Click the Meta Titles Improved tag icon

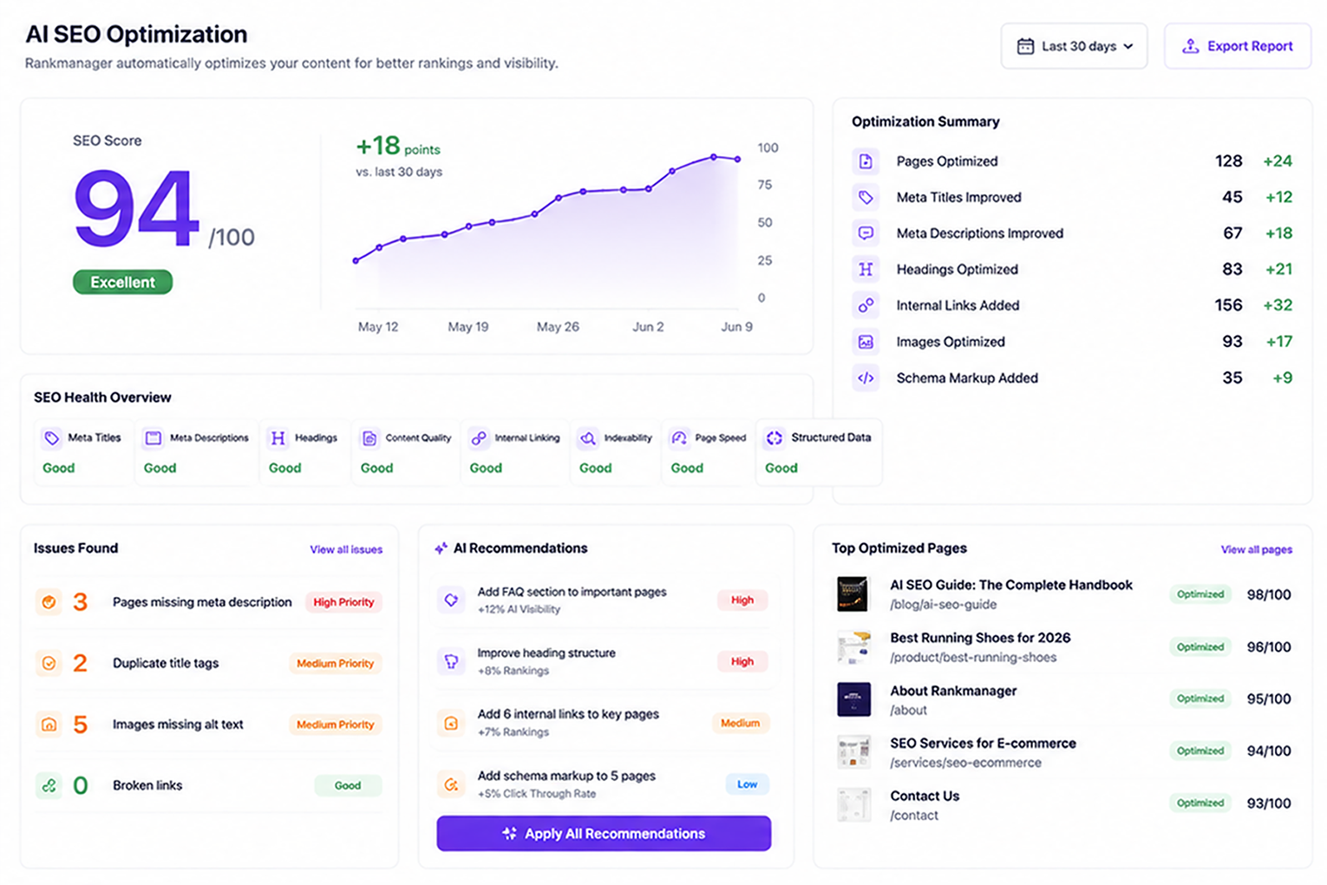866,197
